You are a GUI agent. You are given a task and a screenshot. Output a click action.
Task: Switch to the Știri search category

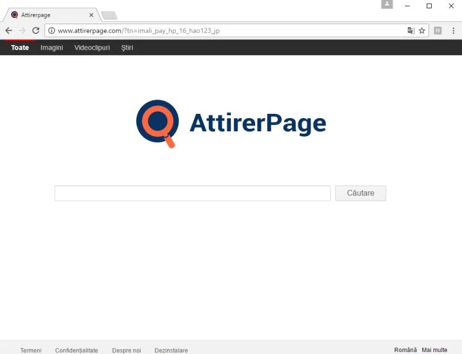(x=127, y=48)
